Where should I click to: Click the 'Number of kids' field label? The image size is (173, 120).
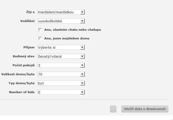pos(22,92)
